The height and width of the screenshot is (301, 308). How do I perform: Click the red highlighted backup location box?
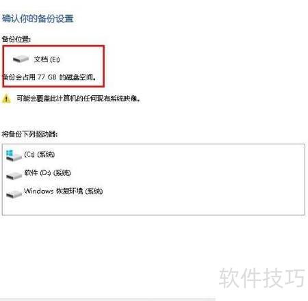coord(53,66)
